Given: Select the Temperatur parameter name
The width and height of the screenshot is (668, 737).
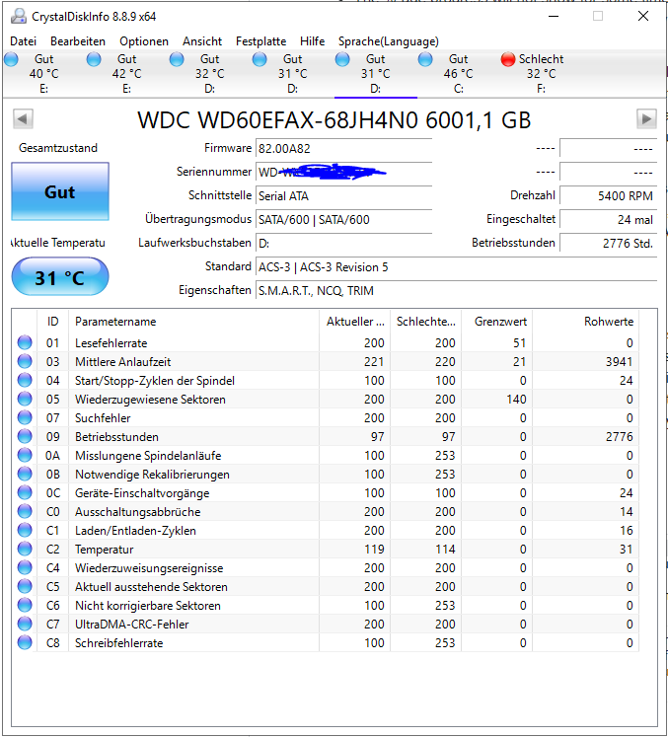Looking at the screenshot, I should tap(105, 550).
